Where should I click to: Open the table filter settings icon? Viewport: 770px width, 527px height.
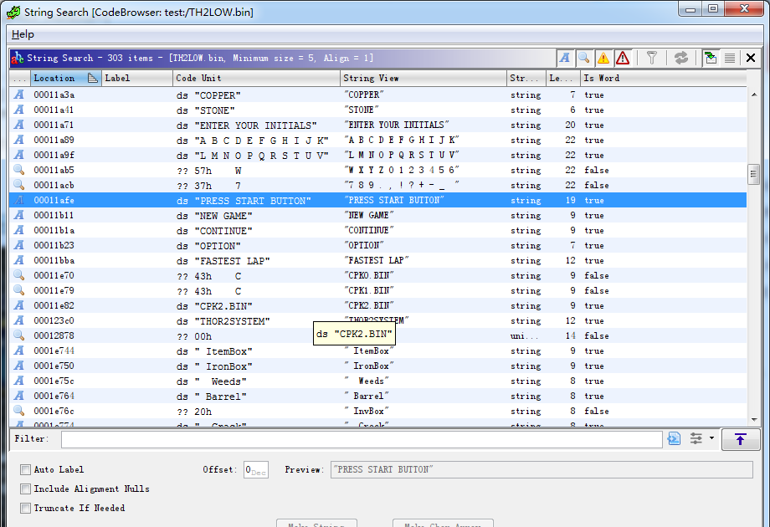[x=696, y=438]
